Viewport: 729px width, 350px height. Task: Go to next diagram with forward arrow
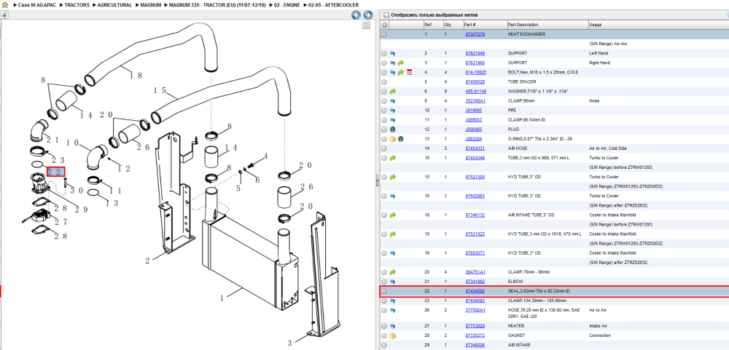[367, 15]
